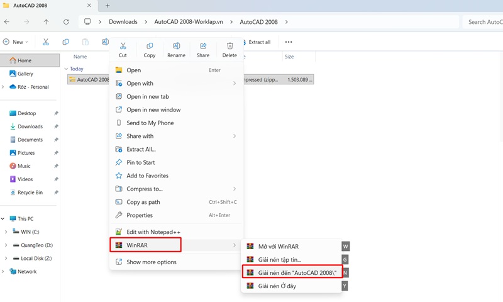This screenshot has width=503, height=302.
Task: Open the three-dot more options menu
Action: (289, 42)
